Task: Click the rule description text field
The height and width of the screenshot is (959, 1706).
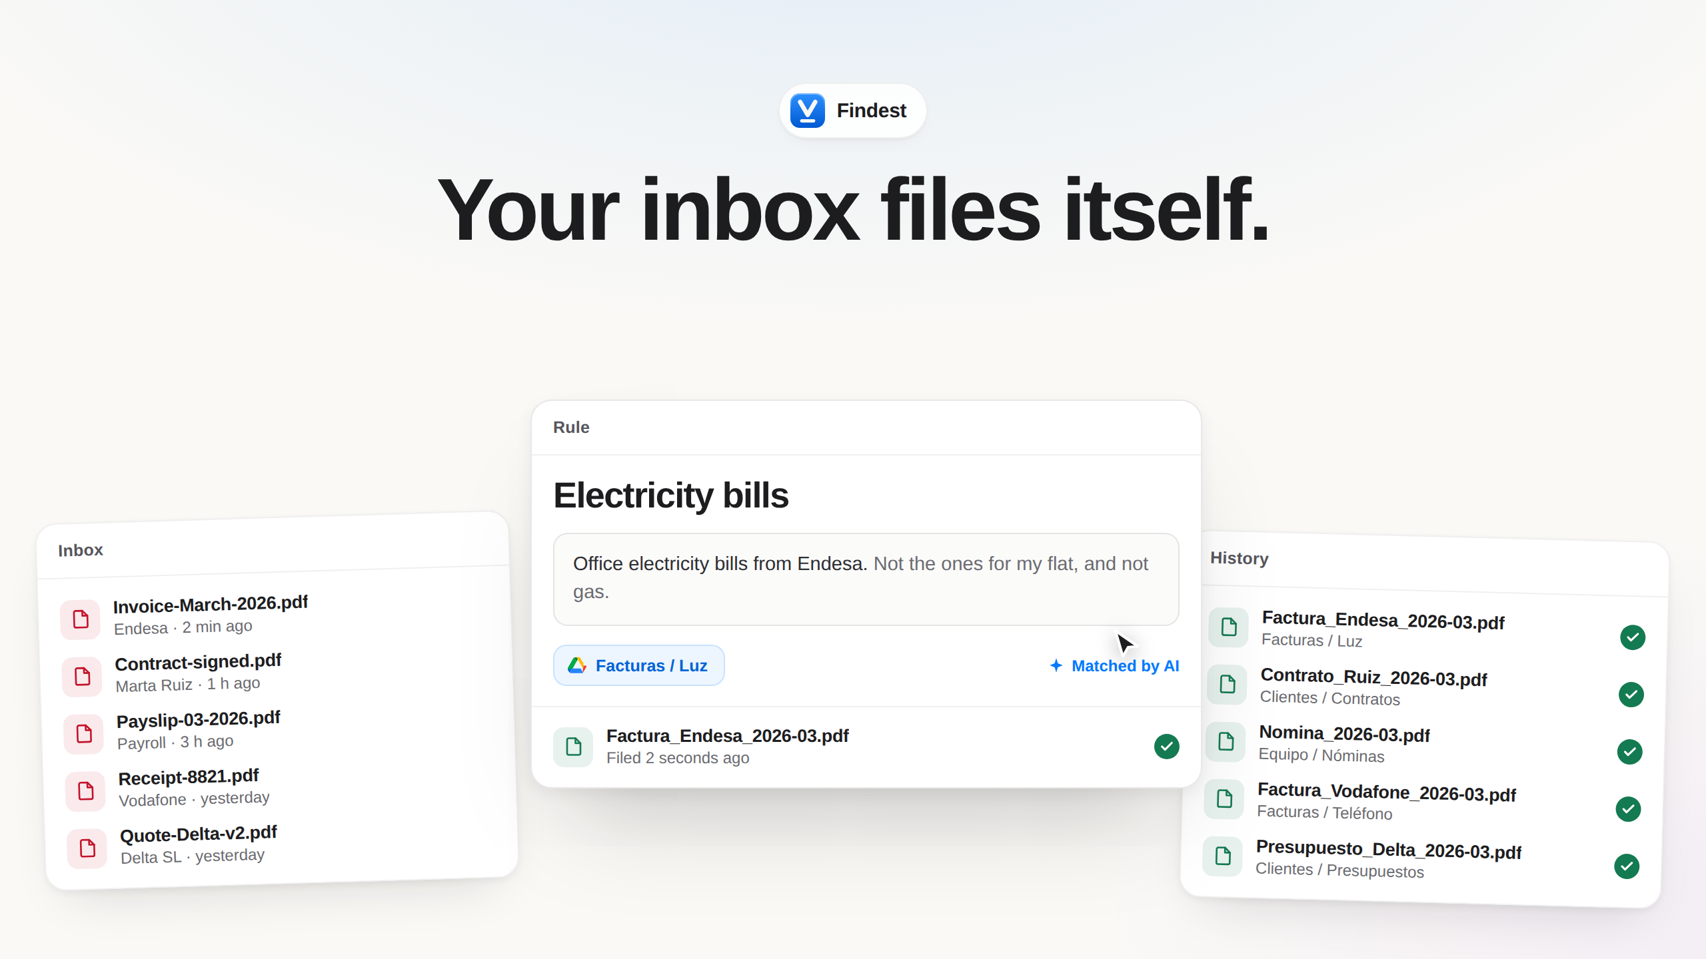Action: (x=866, y=579)
